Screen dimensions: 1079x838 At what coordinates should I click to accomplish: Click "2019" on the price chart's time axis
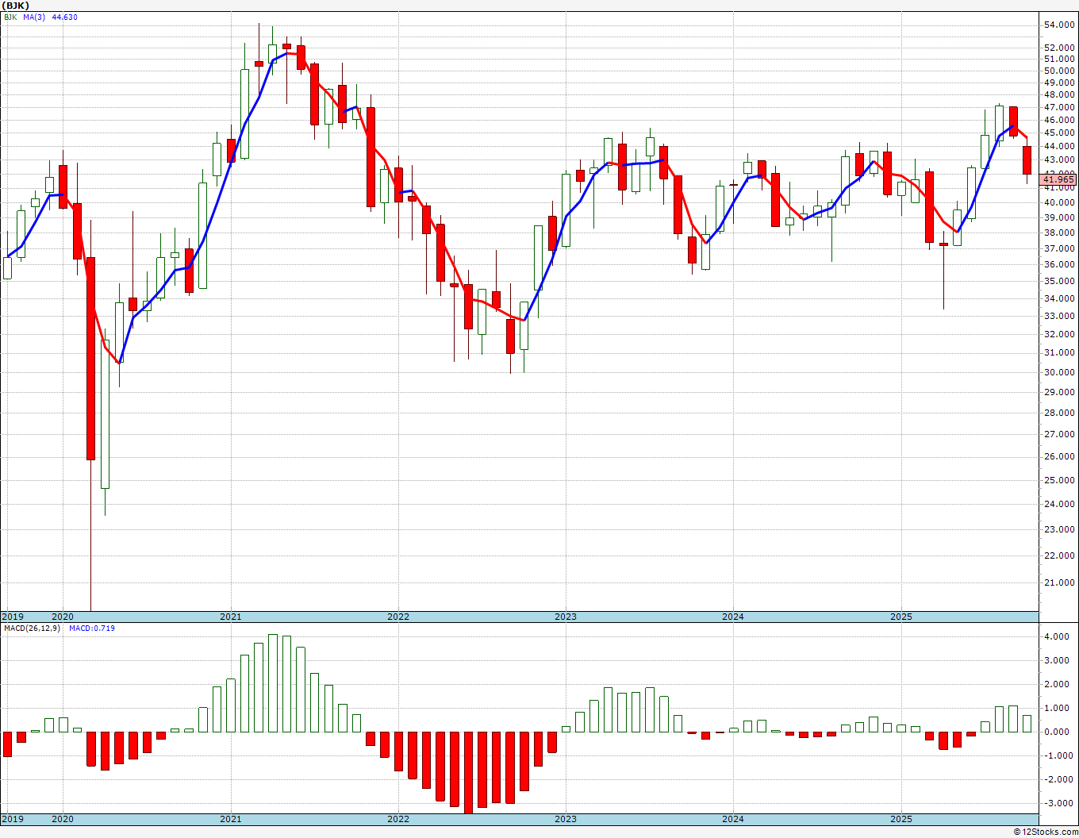(12, 617)
